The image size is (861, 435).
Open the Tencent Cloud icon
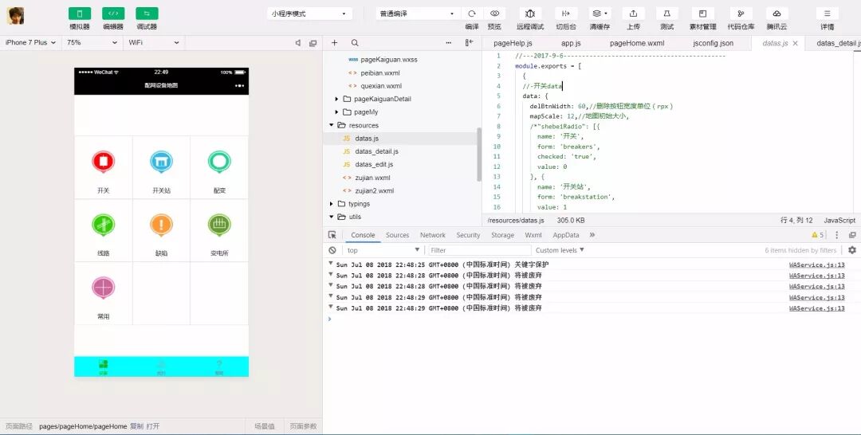point(777,14)
